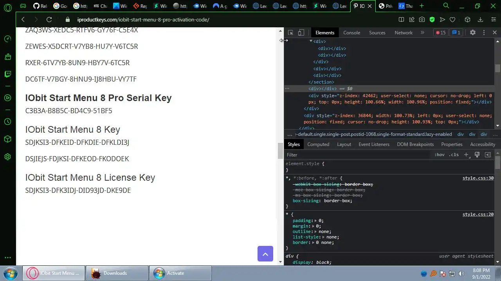Open a new tab with plus button
The height and width of the screenshot is (281, 501).
click(x=422, y=6)
